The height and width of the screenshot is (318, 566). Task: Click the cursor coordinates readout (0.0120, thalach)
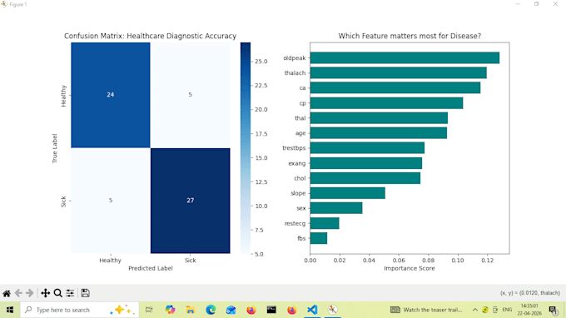click(x=530, y=293)
